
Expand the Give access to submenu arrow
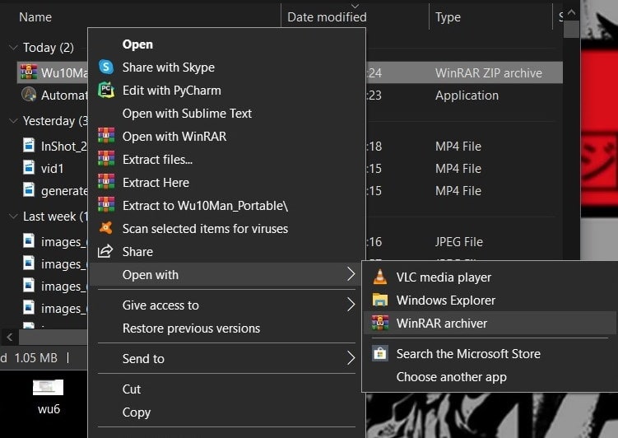click(x=351, y=305)
